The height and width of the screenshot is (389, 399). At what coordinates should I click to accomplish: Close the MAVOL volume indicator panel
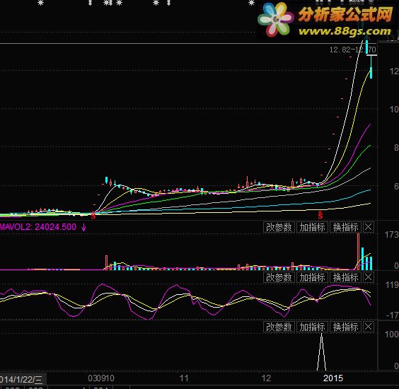pyautogui.click(x=368, y=227)
